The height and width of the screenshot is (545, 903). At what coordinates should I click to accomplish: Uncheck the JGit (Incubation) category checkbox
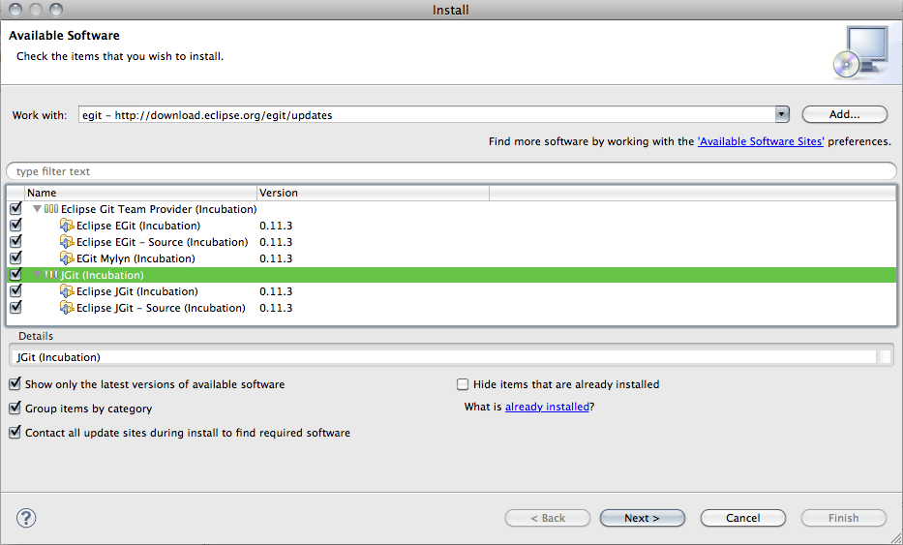coord(15,274)
